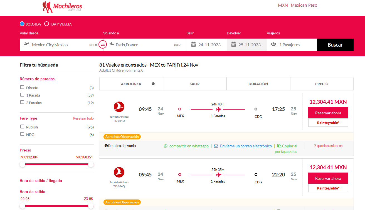
Task: Click the 1 Paradas label under 29h 35m
Action: pos(218,181)
